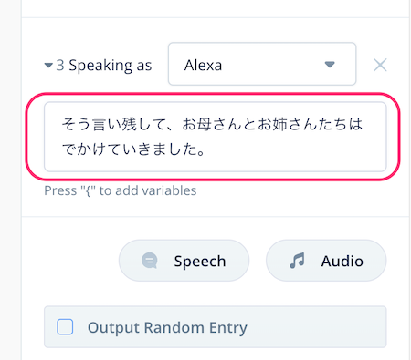Click the word Alexa in the selector
This screenshot has width=411, height=360.
[x=203, y=66]
